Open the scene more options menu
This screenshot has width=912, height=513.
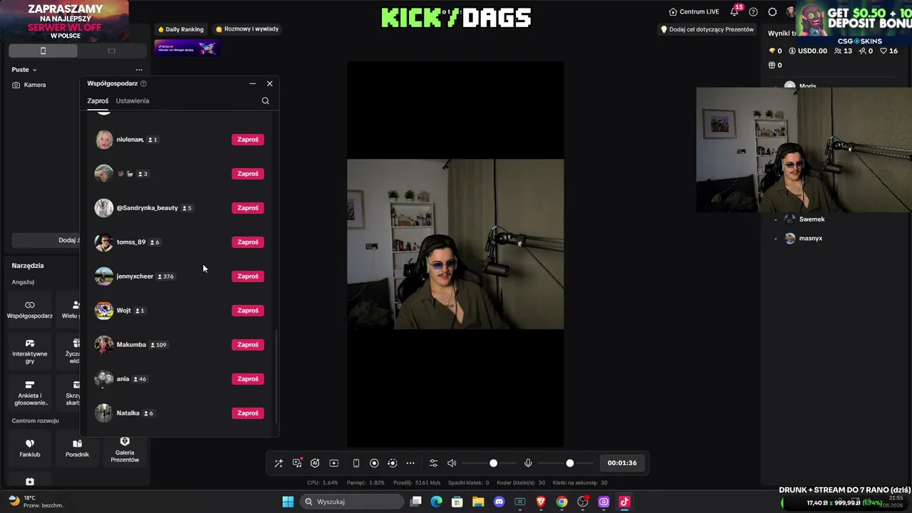click(139, 70)
